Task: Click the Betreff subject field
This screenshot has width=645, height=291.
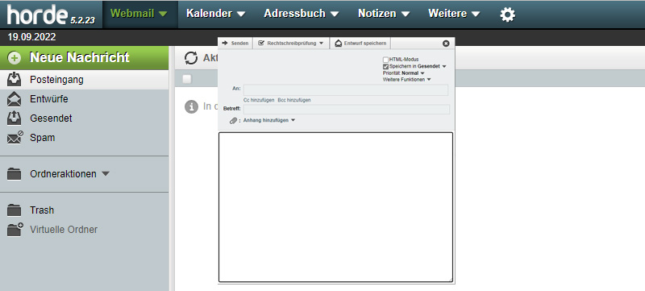Action: point(347,110)
